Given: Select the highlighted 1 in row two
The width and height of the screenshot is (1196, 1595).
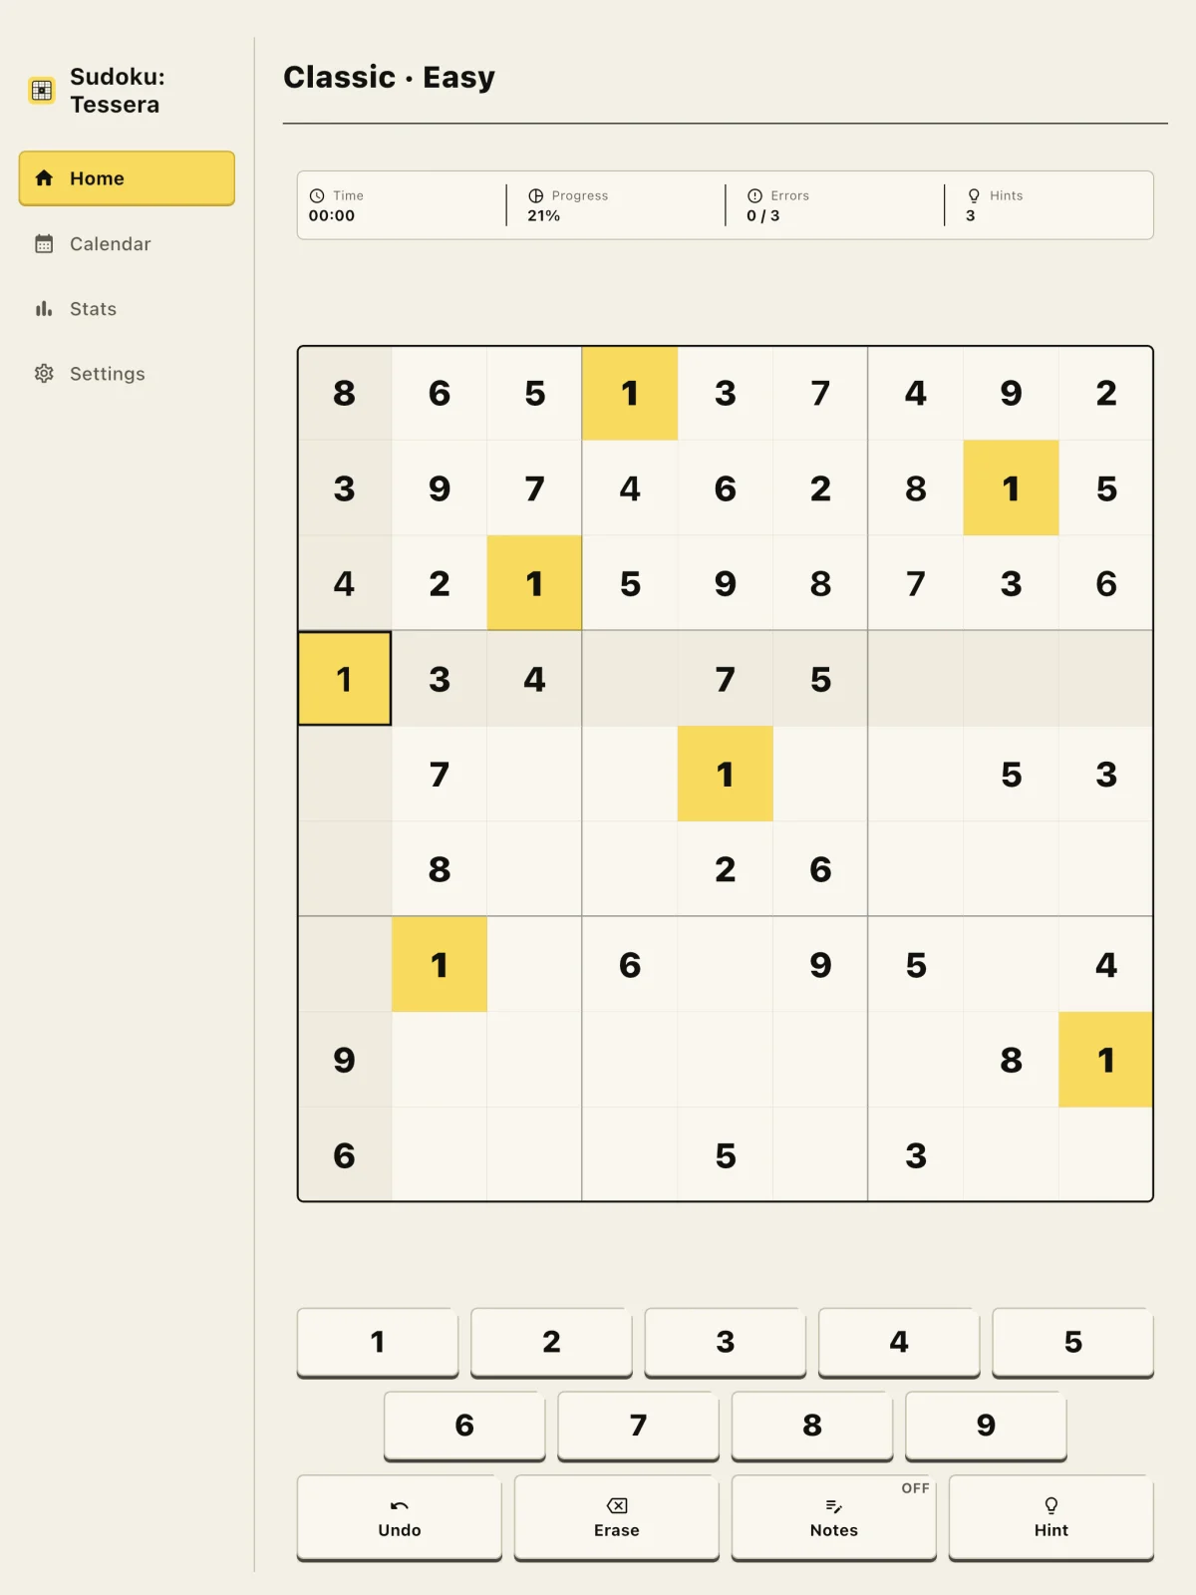Looking at the screenshot, I should 1011,488.
